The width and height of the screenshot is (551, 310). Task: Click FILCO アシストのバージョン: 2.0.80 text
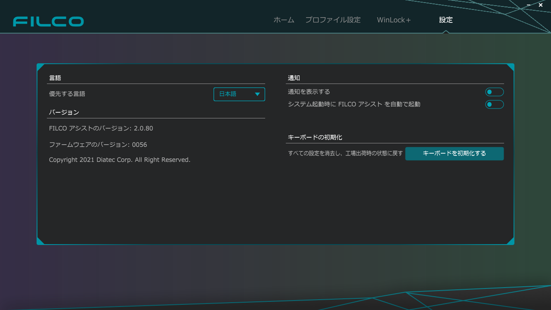tap(101, 128)
